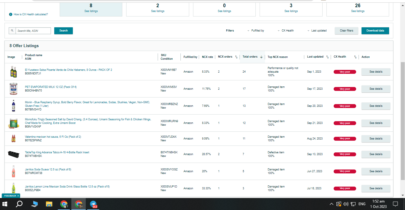Screen dimensions: 405x210
Task: Open Jarritos Lemon Lime Mexican Soda link
Action: pos(67,187)
